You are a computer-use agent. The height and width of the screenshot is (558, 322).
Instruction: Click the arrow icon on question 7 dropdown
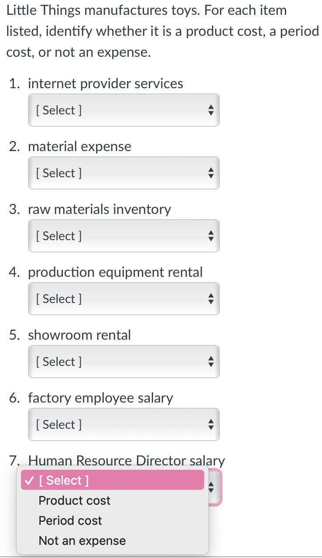[211, 487]
